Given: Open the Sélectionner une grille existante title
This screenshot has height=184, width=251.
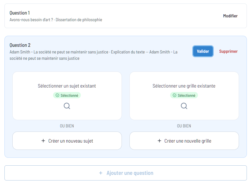Looking at the screenshot, I should 184,86.
